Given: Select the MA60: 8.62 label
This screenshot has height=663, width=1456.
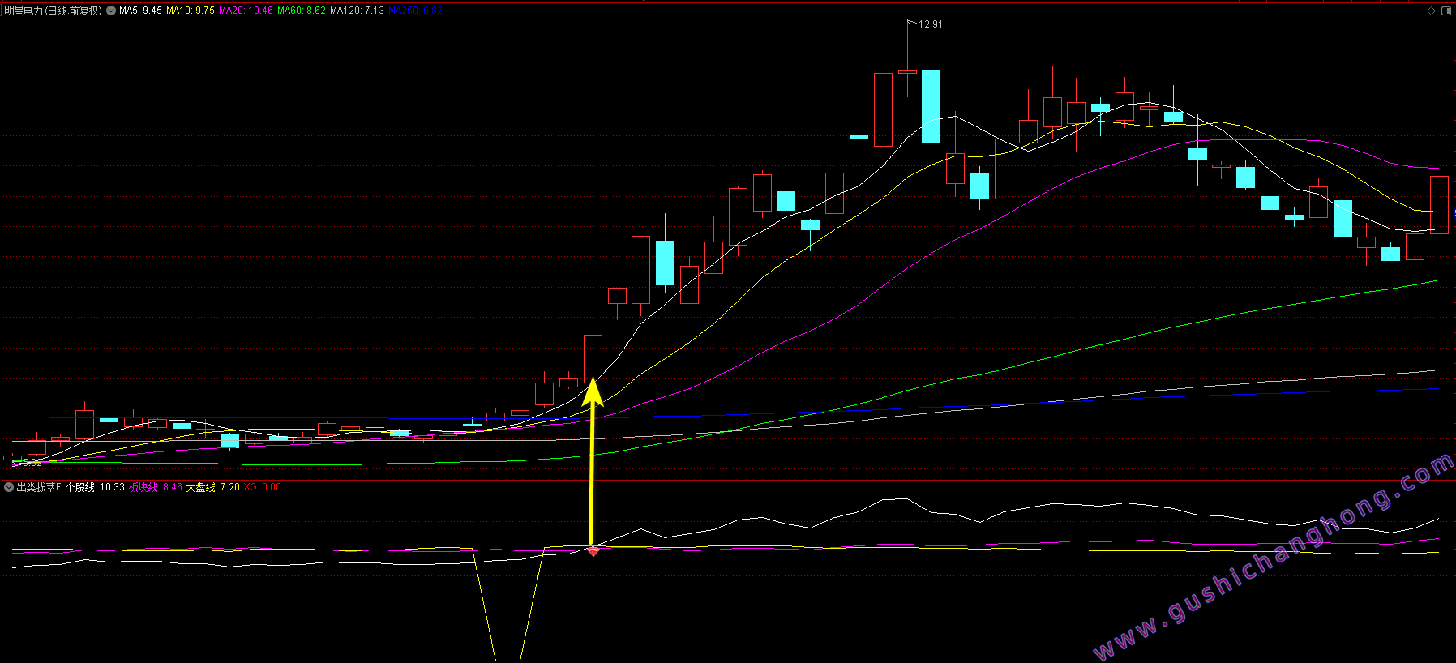Looking at the screenshot, I should click(302, 11).
